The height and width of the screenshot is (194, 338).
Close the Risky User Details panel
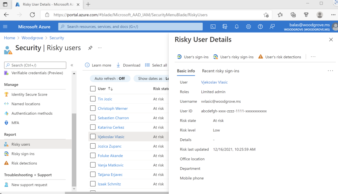point(331,40)
